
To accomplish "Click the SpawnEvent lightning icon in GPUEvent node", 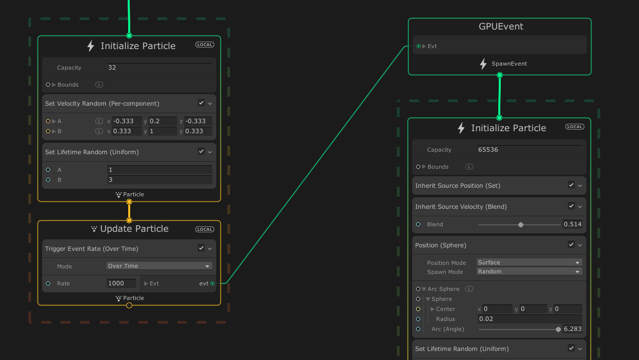I will tap(483, 64).
